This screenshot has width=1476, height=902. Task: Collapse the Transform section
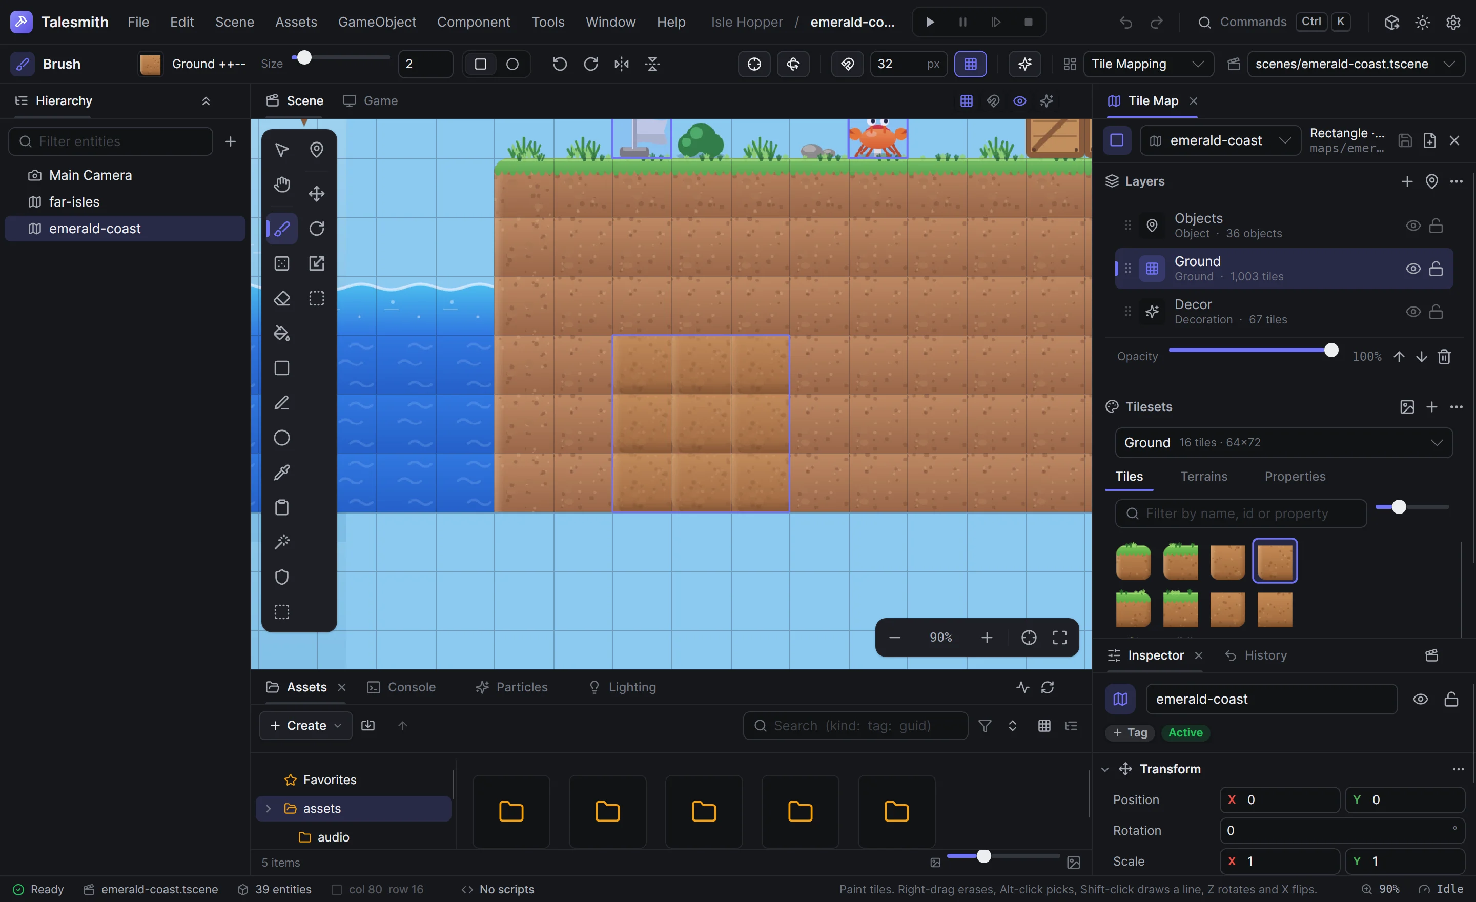click(1104, 769)
